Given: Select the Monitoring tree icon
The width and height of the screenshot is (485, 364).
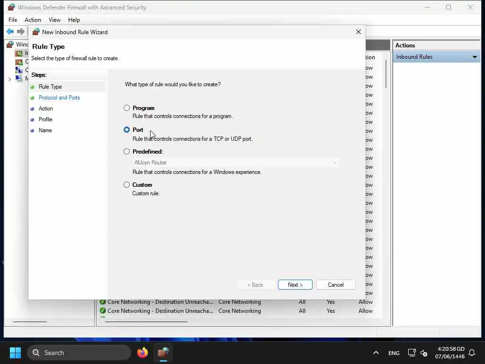Looking at the screenshot, I should (x=19, y=78).
